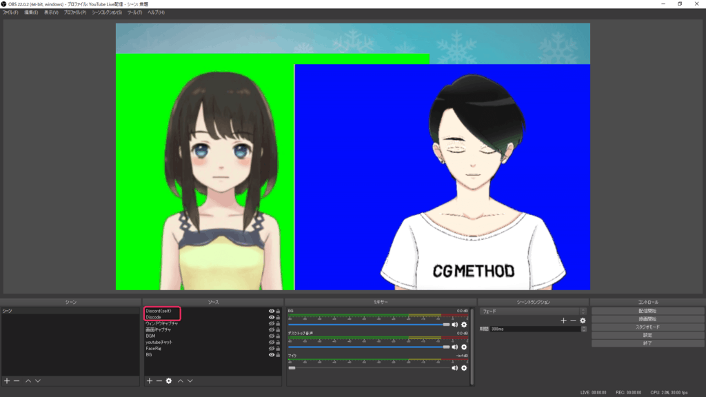
Task: Open マイク audio settings gear
Action: point(464,368)
